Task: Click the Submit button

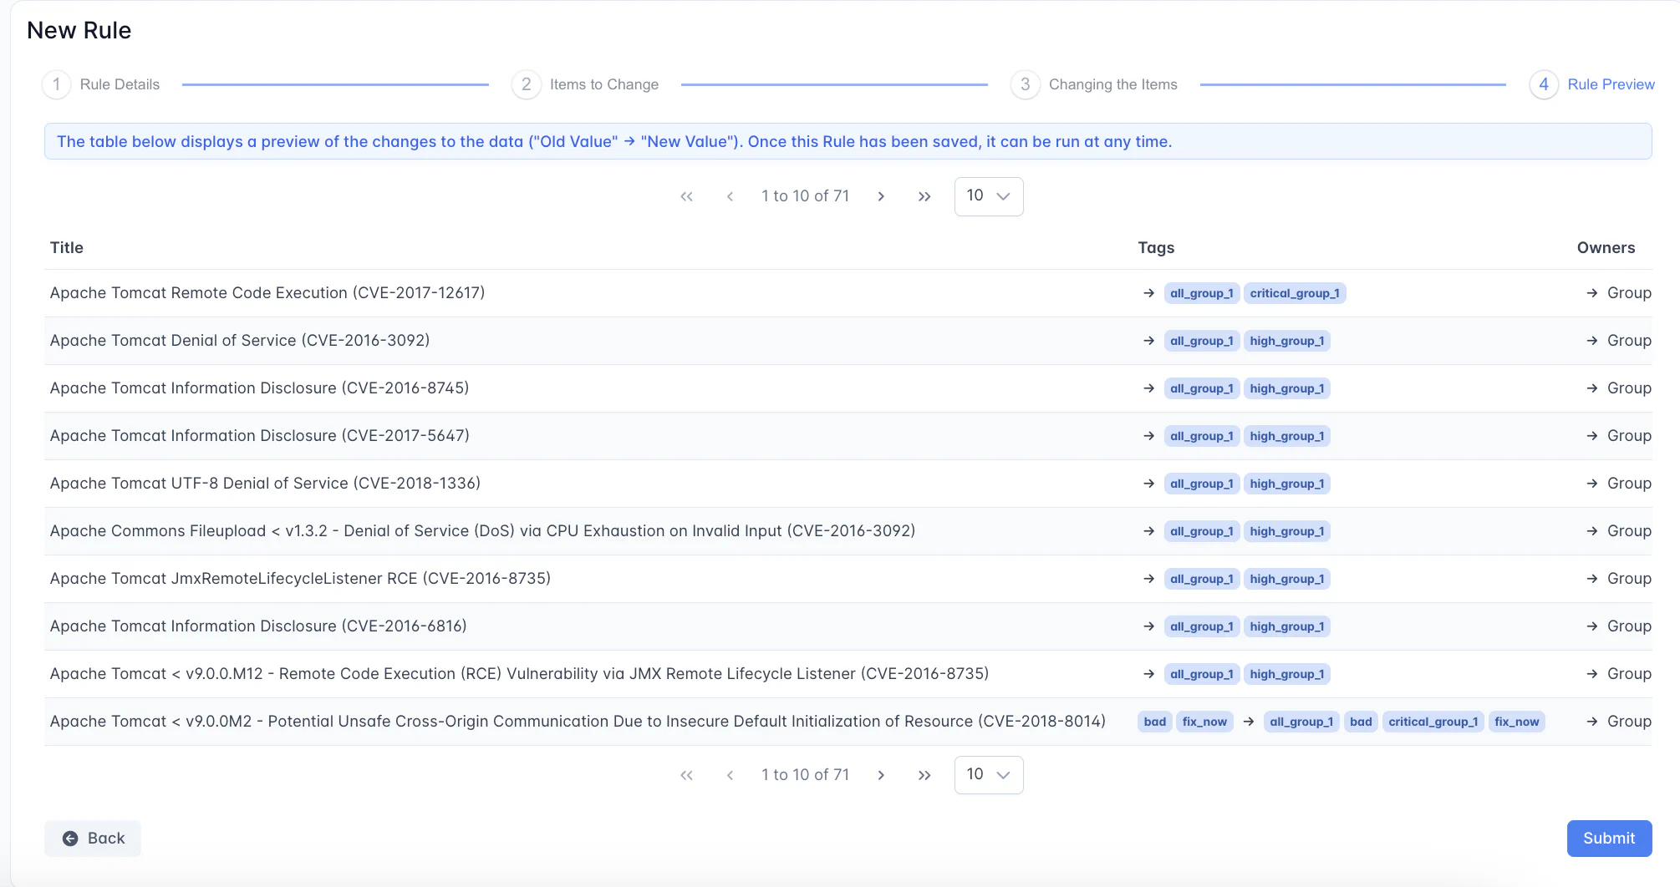Action: point(1608,838)
